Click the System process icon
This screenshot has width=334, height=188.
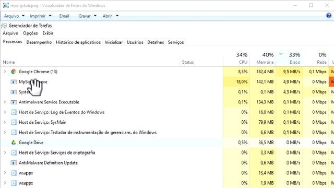pos(14,92)
